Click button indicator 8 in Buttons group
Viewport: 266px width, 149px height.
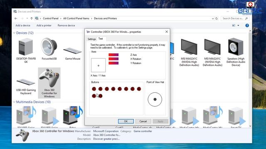point(139,89)
